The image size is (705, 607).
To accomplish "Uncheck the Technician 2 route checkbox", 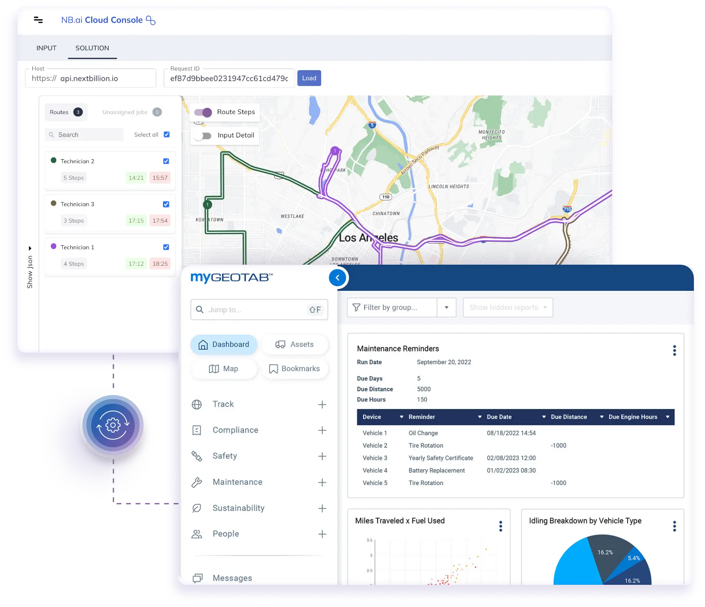I will click(x=166, y=161).
